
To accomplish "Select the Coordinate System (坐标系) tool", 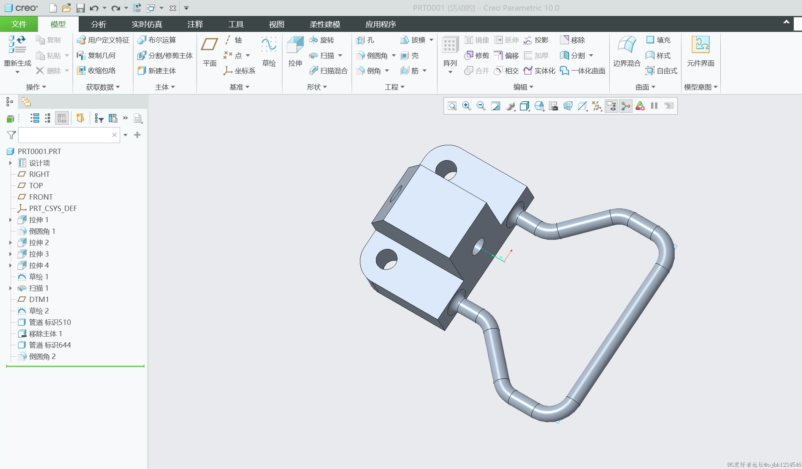I will pos(239,71).
